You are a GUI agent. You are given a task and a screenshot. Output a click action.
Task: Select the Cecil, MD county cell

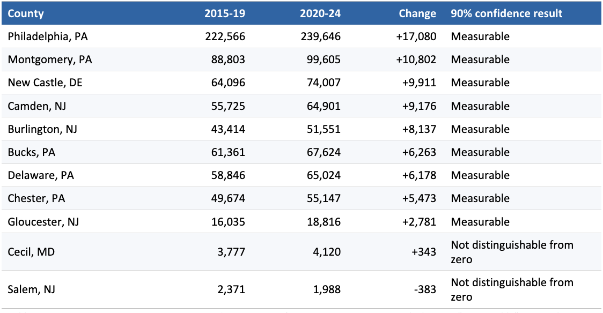click(x=31, y=252)
